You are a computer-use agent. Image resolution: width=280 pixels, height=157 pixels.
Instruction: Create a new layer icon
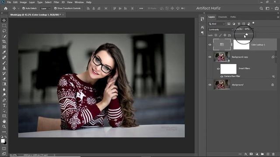(268, 154)
